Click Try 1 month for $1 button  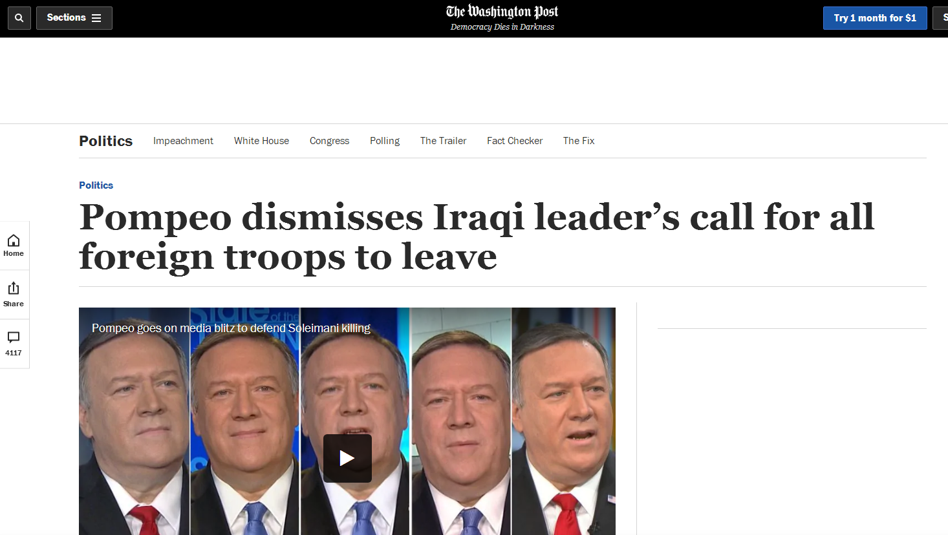point(875,18)
